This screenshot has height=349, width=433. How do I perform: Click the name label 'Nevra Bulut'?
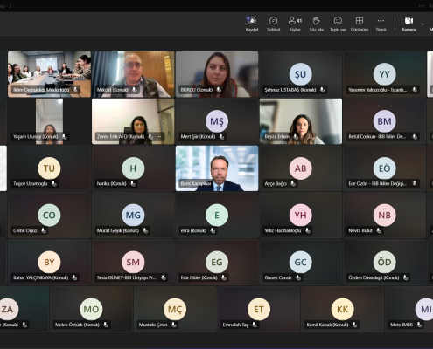point(360,230)
